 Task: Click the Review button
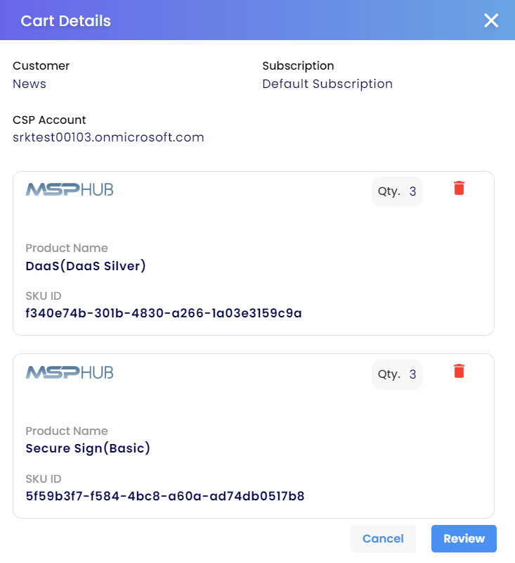(464, 538)
